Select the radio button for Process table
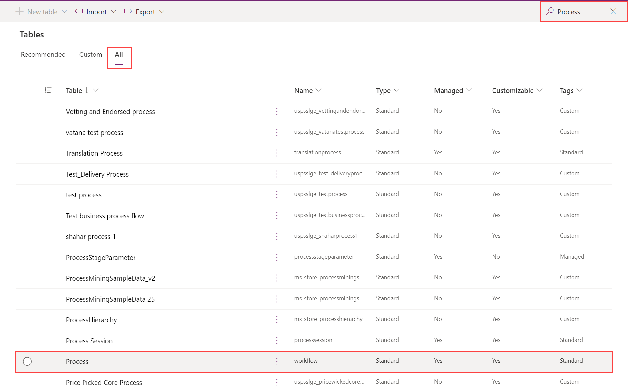 pos(27,361)
